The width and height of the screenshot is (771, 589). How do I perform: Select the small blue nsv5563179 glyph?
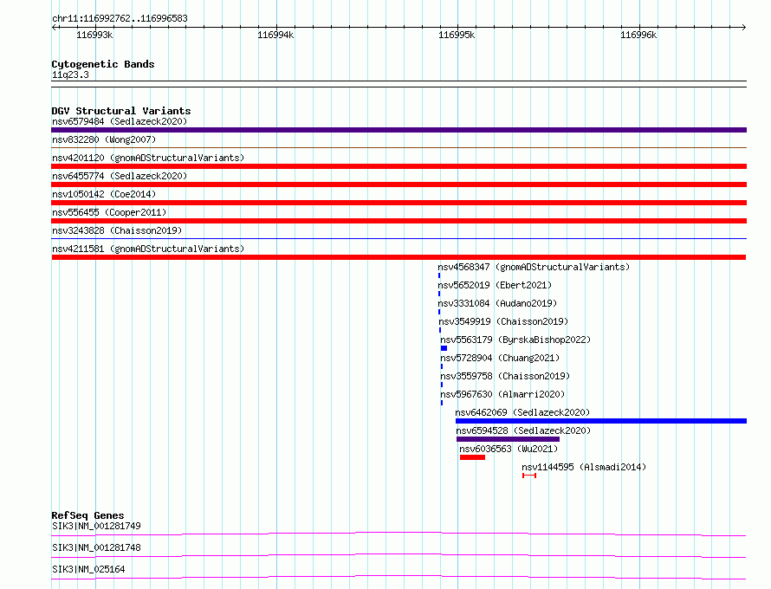pyautogui.click(x=444, y=348)
